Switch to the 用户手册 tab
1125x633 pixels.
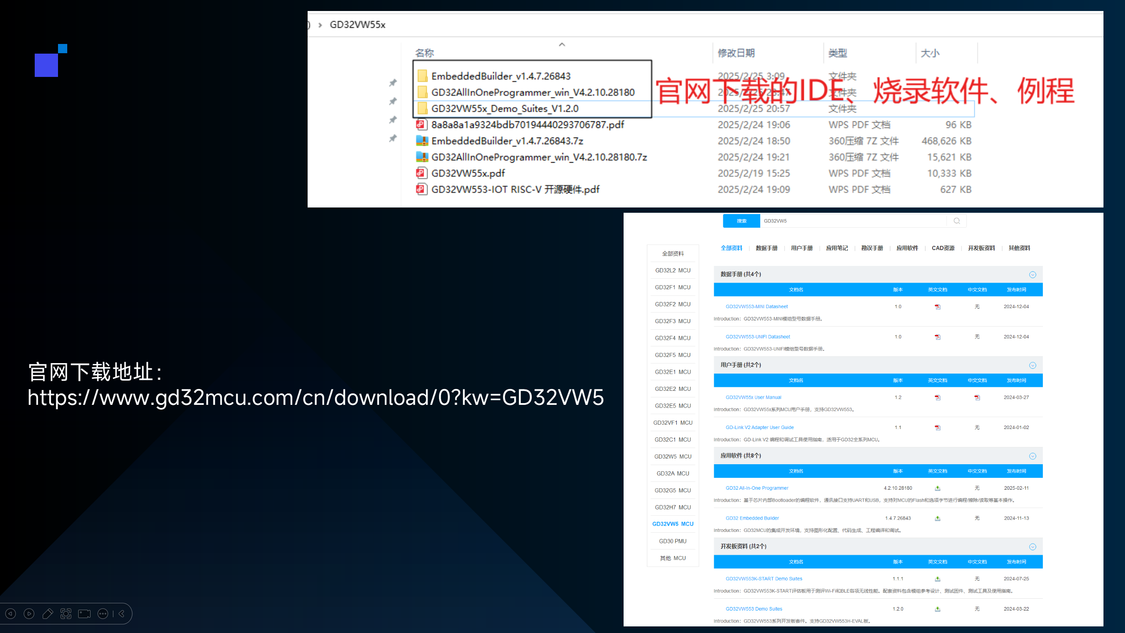(802, 248)
